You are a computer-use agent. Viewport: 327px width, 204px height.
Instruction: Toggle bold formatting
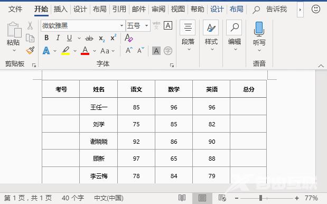[46, 38]
